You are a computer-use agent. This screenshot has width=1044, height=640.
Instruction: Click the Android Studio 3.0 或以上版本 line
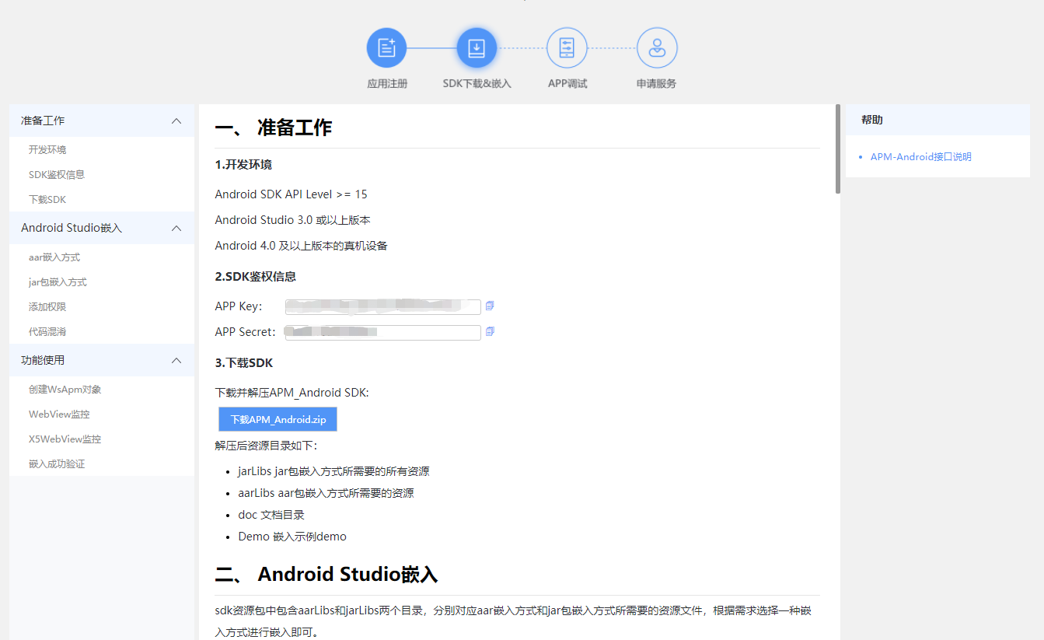click(293, 220)
